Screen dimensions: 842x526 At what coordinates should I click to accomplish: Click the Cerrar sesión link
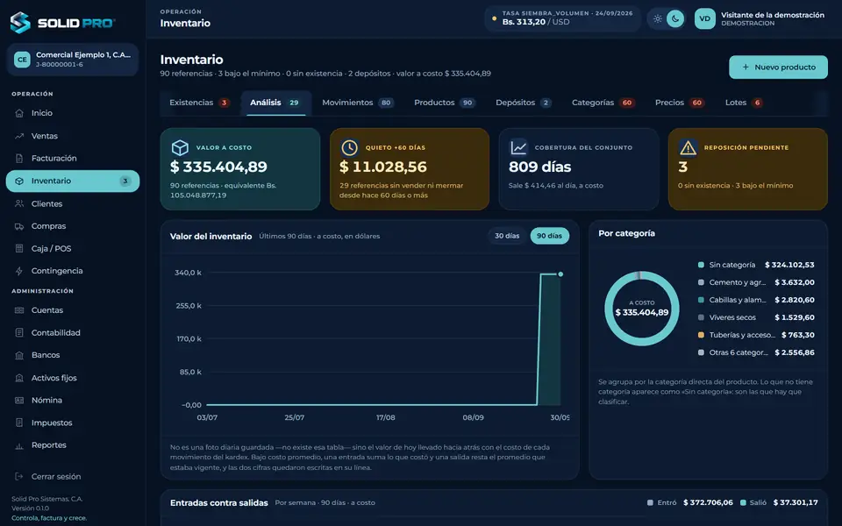[73, 477]
